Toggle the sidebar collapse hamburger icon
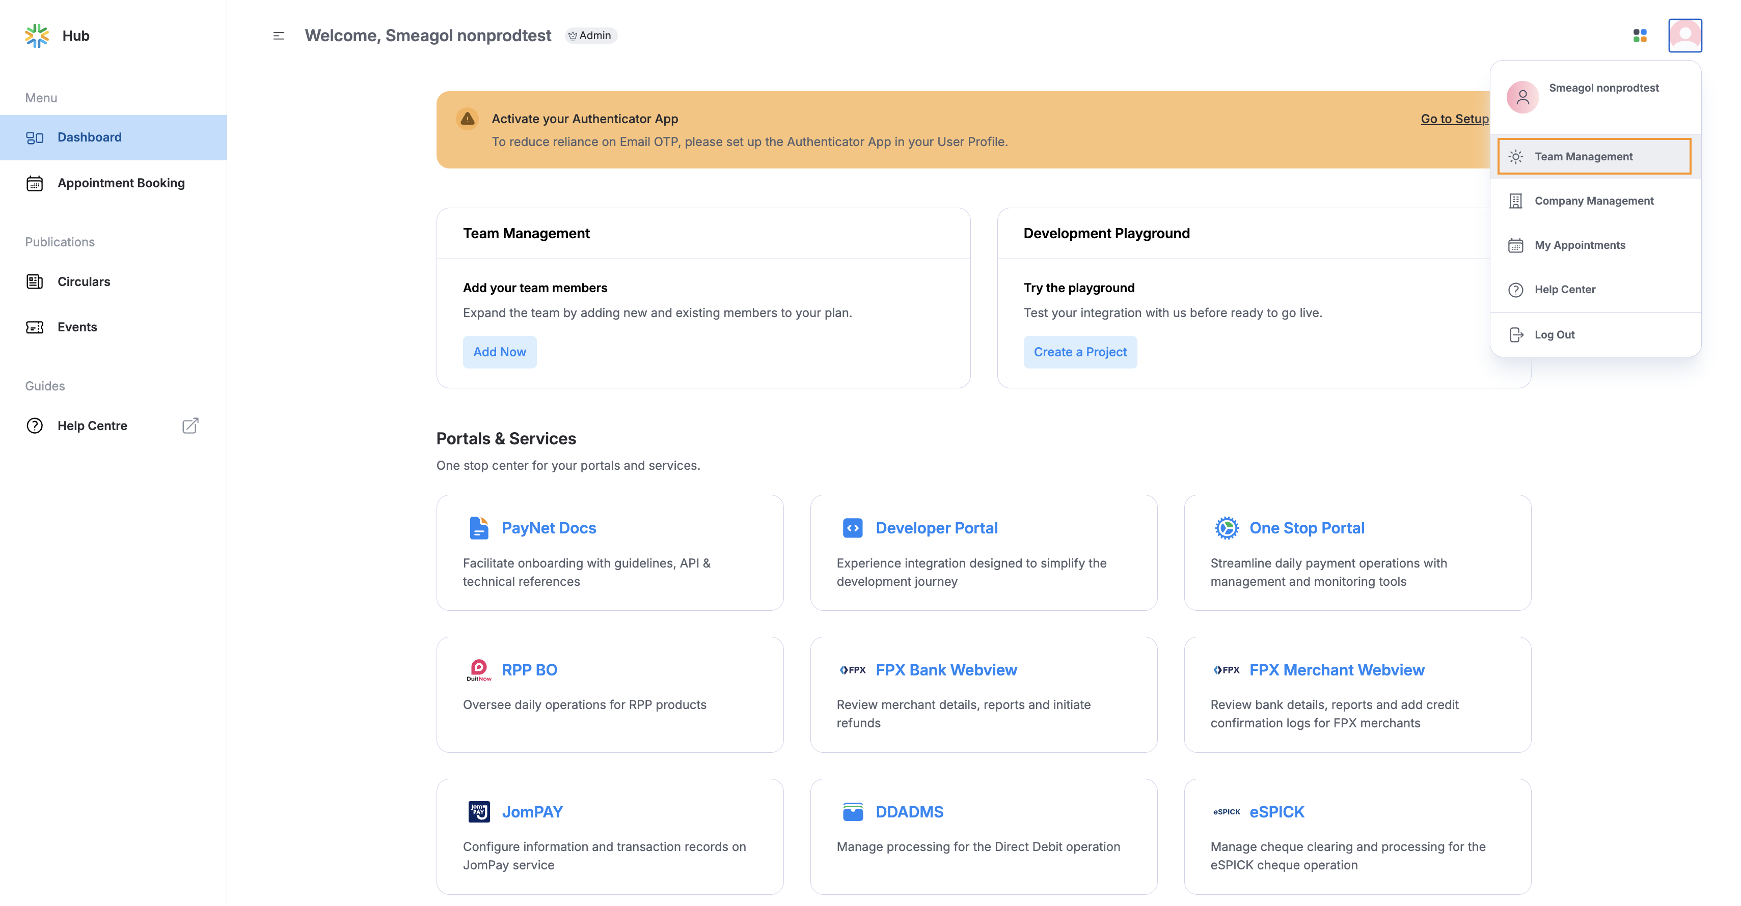1741x906 pixels. [279, 36]
